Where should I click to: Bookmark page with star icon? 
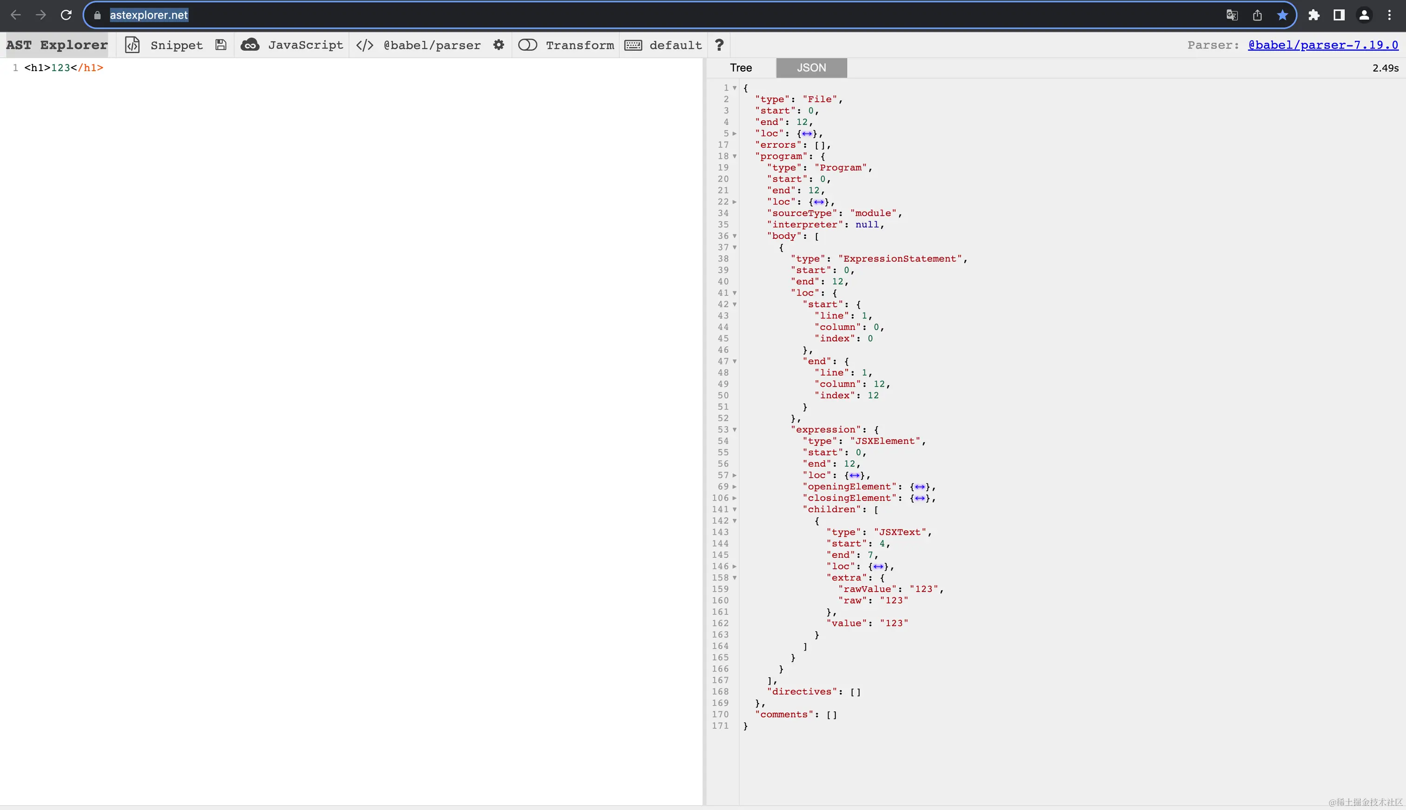pos(1282,15)
